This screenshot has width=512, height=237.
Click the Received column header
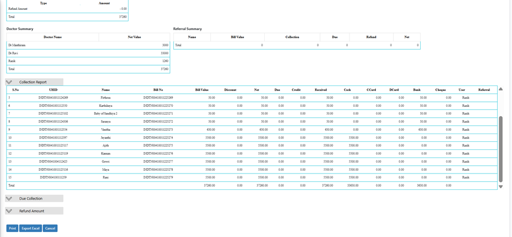[321, 89]
